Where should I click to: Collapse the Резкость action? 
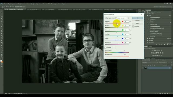148,23
